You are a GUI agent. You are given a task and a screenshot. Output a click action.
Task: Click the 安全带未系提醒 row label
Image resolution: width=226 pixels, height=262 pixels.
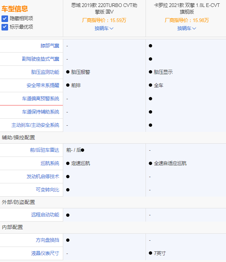pos(43,86)
